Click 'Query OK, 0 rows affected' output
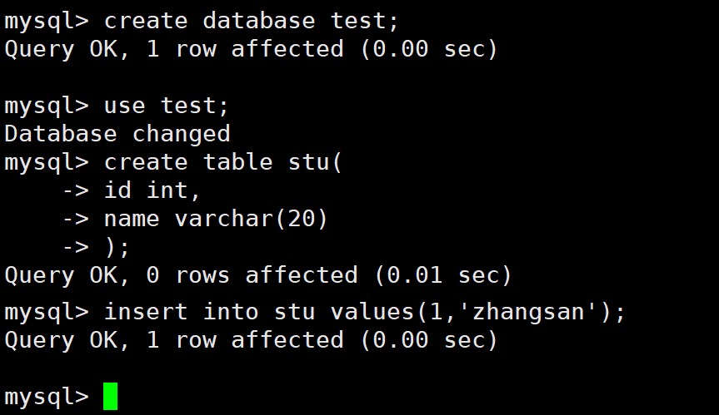Screen dimensions: 719x415 [x=181, y=275]
